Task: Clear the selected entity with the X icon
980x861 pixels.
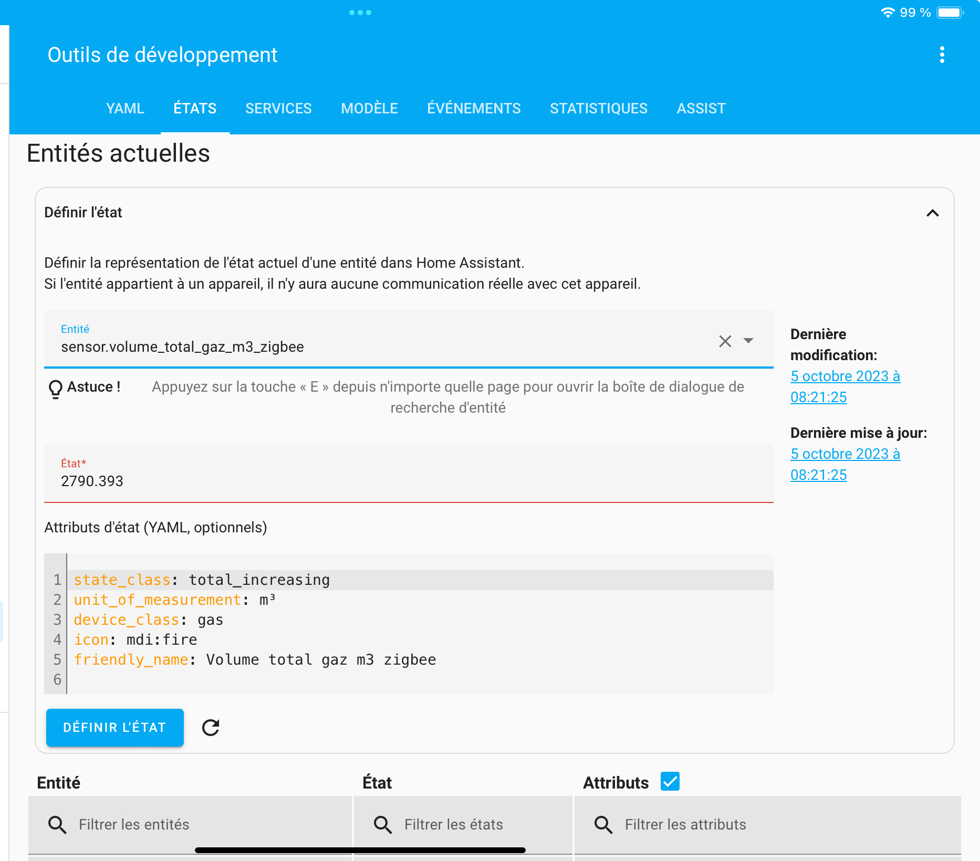Action: (x=725, y=341)
